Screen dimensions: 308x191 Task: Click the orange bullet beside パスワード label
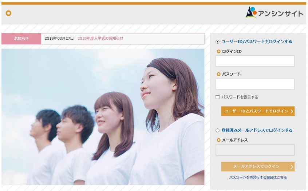point(218,74)
